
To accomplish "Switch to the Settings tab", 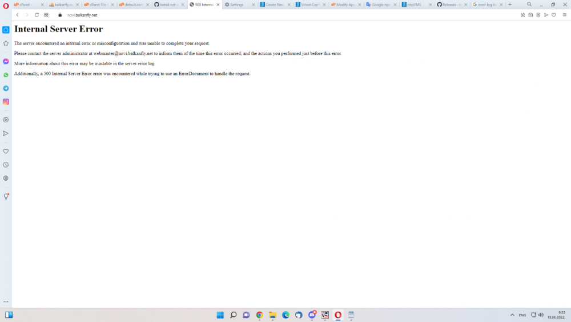I will [236, 5].
